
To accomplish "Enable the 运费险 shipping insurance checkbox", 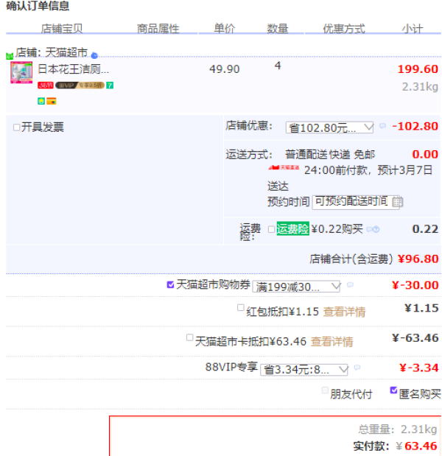I will coord(271,229).
